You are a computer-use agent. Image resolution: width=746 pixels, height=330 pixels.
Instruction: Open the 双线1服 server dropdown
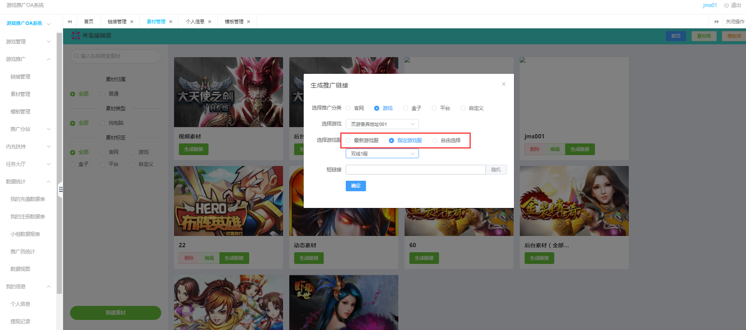[x=382, y=154]
